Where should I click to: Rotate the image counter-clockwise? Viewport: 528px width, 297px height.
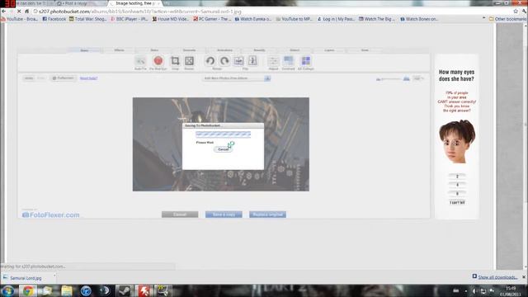[x=210, y=61]
